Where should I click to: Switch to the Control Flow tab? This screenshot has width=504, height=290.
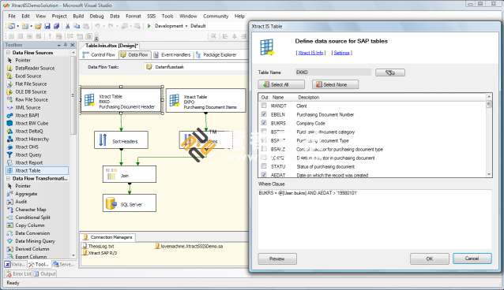[99, 55]
